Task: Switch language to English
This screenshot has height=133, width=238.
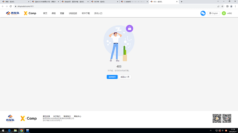Action: click(214, 13)
